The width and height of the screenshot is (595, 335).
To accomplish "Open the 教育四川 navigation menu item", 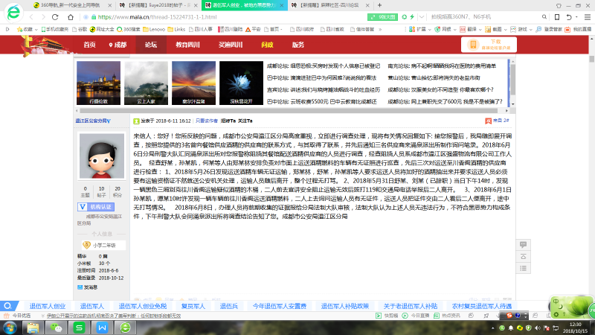I will tap(187, 45).
